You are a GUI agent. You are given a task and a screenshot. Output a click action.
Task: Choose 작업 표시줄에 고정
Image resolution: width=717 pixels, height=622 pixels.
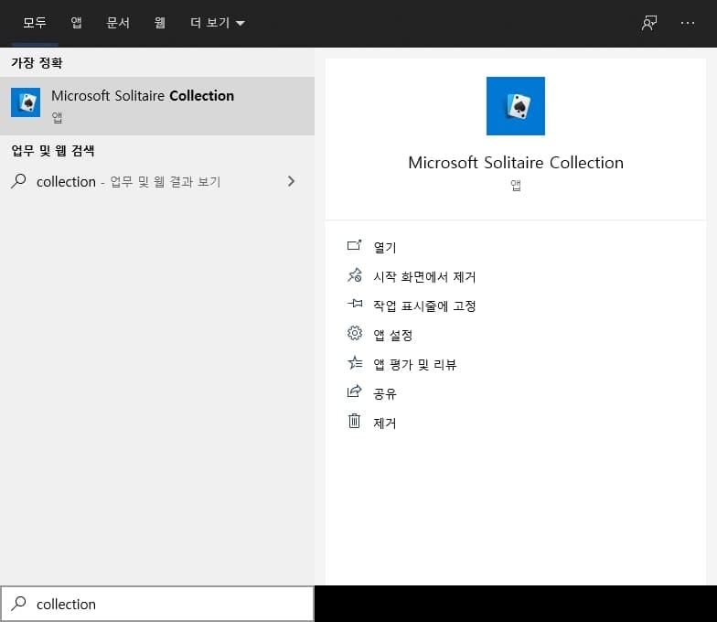pyautogui.click(x=424, y=306)
